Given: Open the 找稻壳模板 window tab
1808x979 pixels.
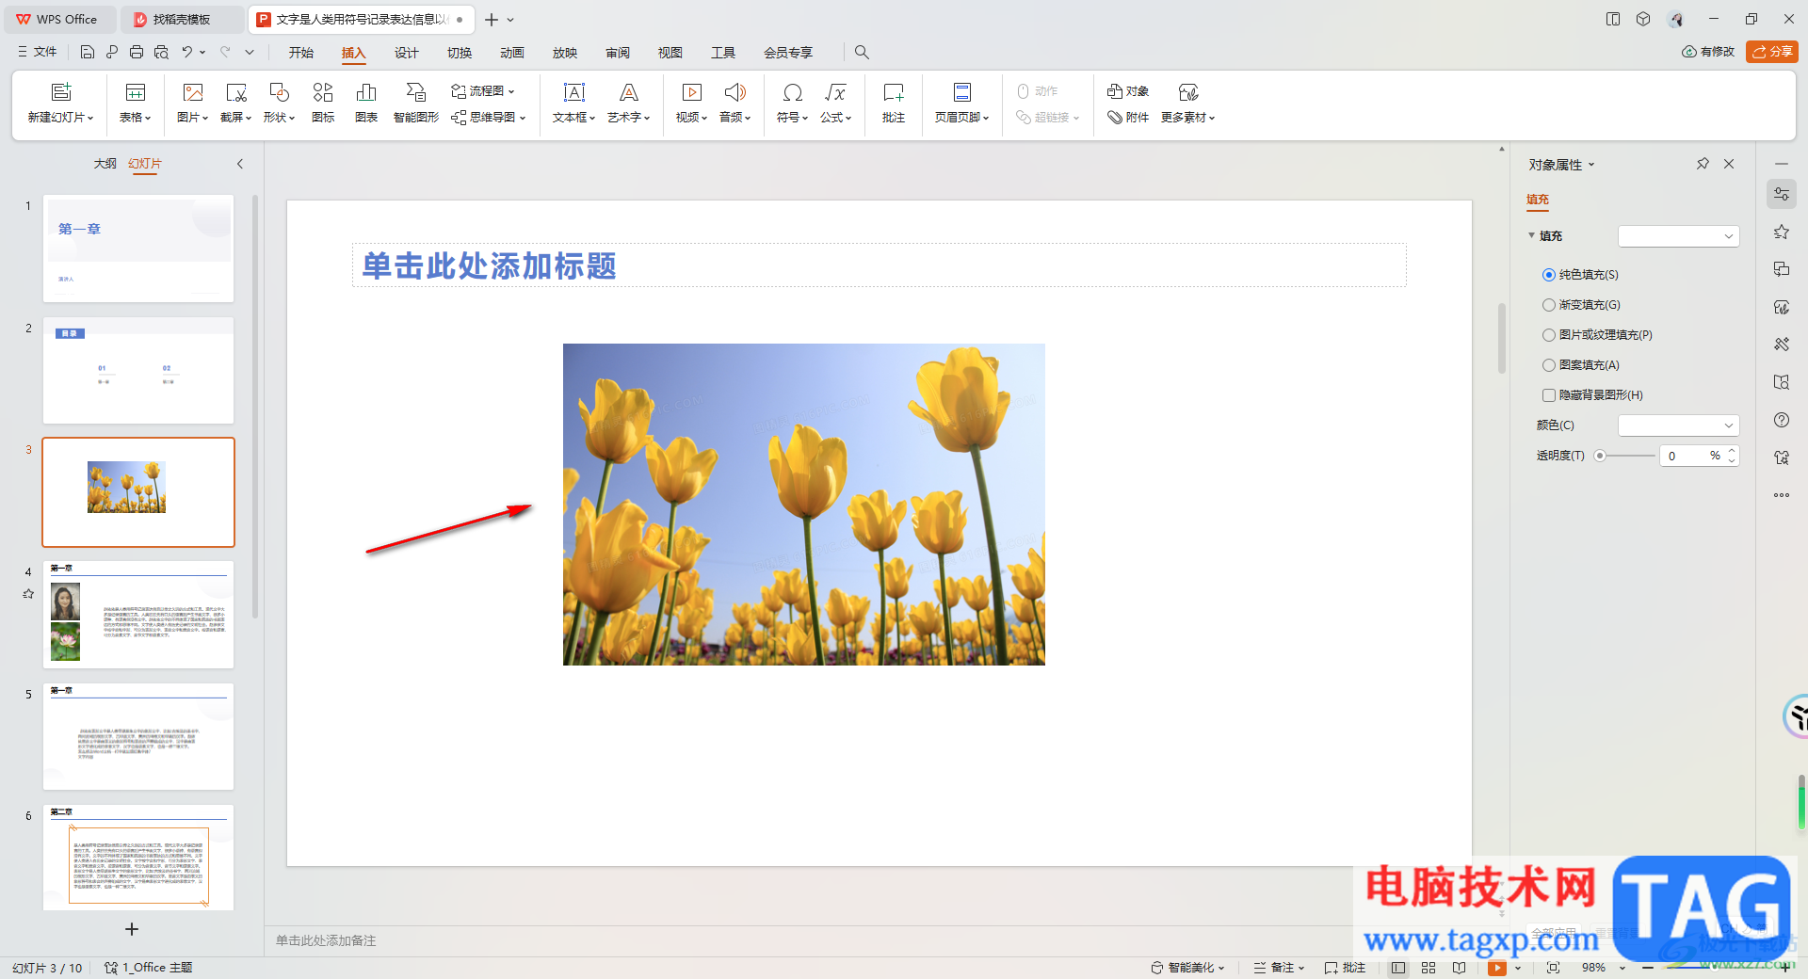Looking at the screenshot, I should tap(183, 19).
